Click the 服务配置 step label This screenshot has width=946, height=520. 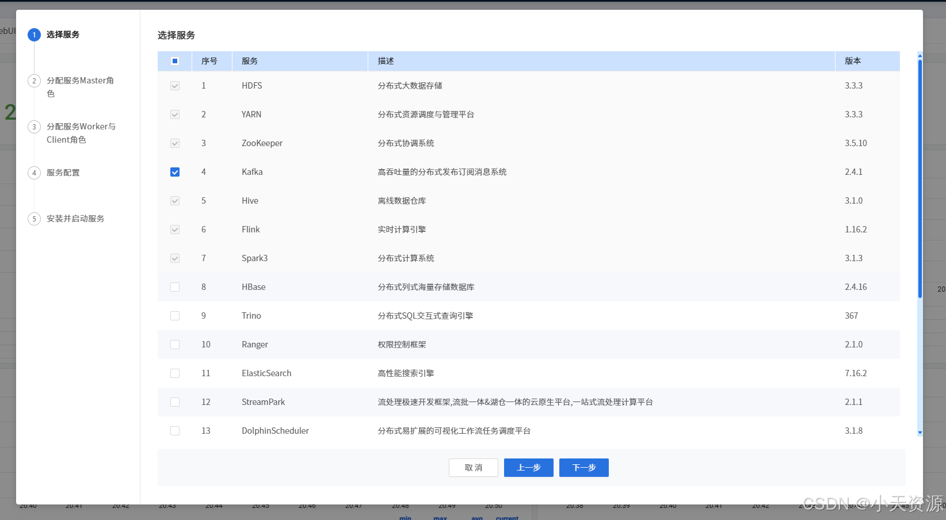coord(63,173)
